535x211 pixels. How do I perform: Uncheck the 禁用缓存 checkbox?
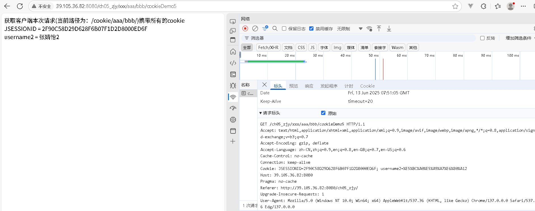311,29
